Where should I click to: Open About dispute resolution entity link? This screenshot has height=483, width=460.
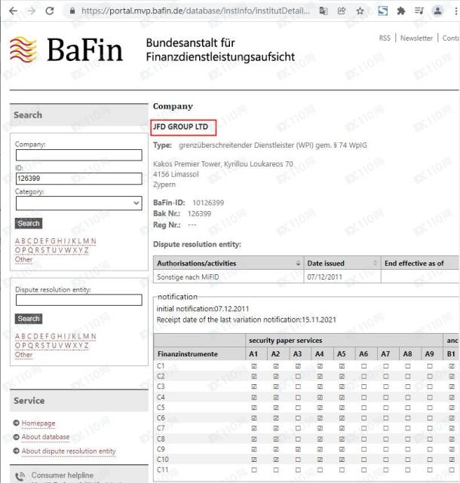69,451
